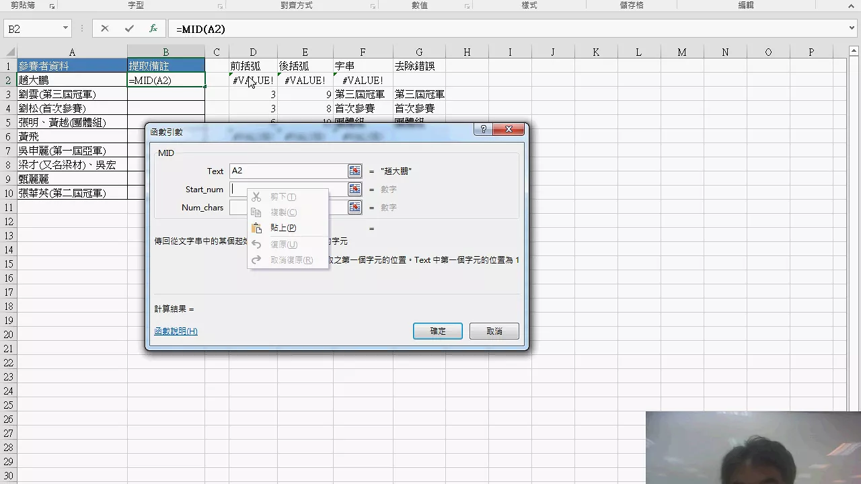Screen dimensions: 861x484
Task: Open Name Box dropdown arrow
Action: click(65, 29)
